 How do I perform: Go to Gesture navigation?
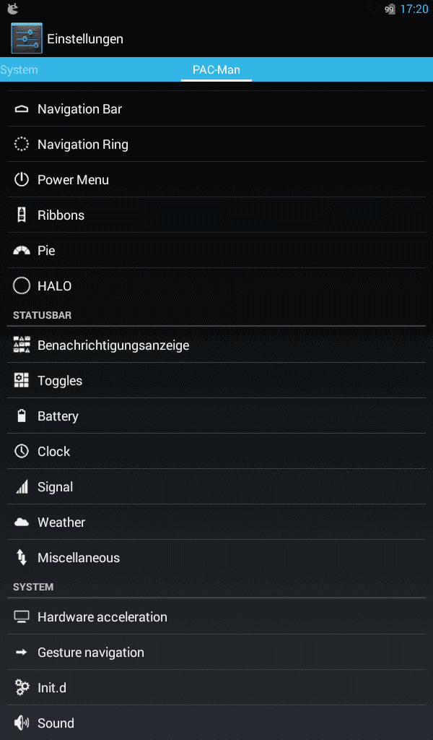point(216,653)
